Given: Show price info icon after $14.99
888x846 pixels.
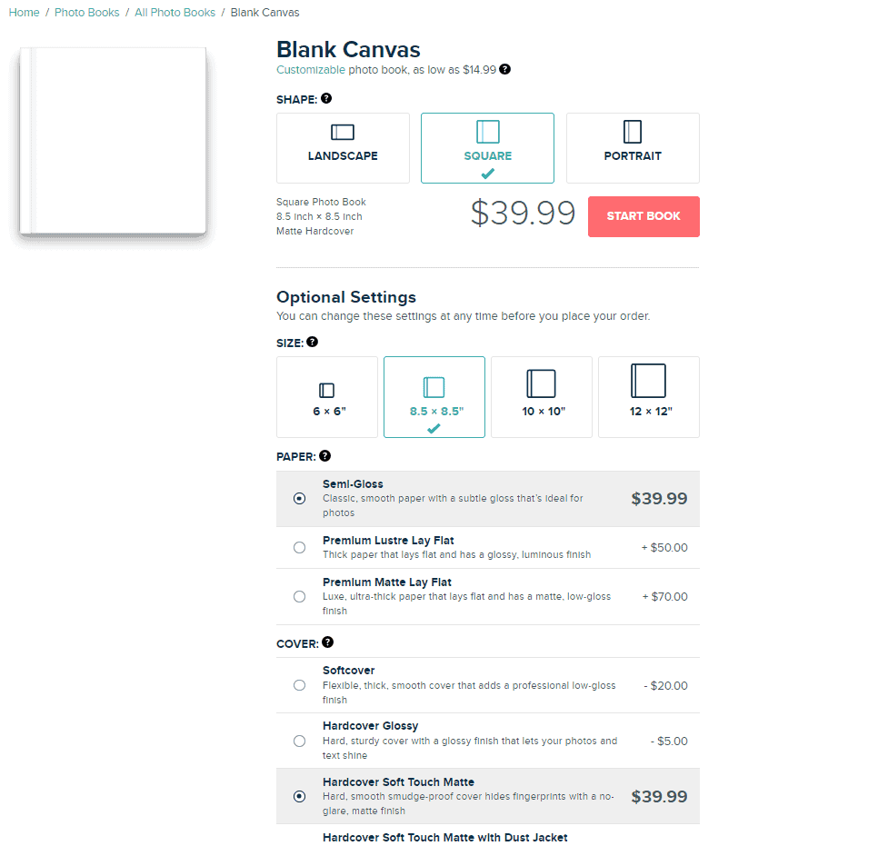Looking at the screenshot, I should (x=504, y=69).
